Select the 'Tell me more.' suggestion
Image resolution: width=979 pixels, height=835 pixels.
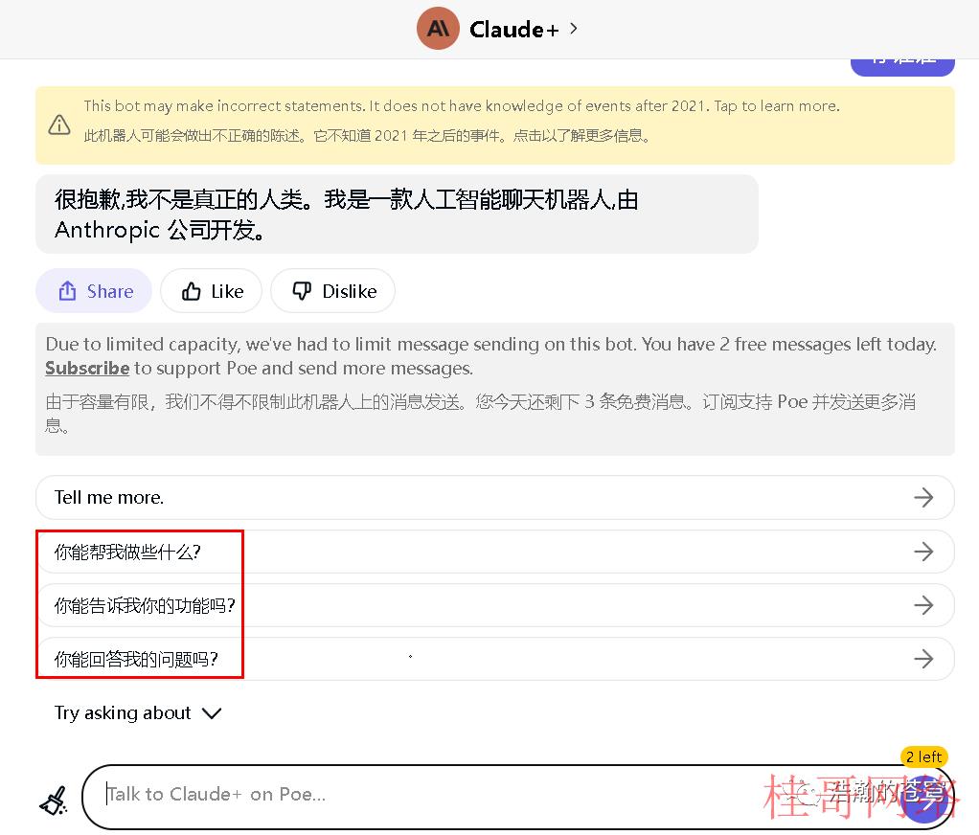pos(494,497)
